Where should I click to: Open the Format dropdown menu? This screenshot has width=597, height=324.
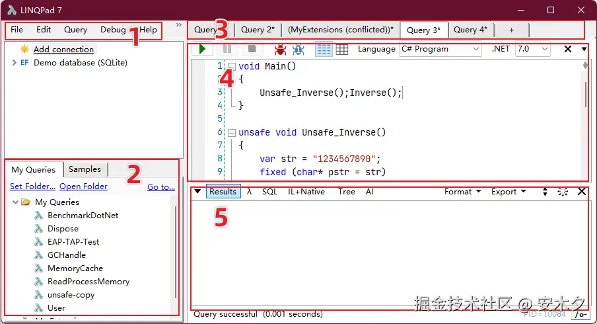click(x=462, y=192)
